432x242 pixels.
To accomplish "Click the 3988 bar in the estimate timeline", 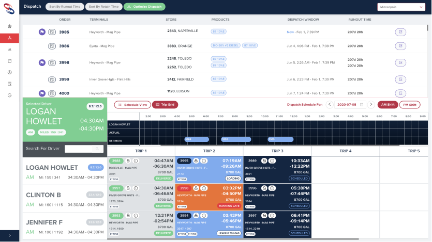I will coord(197,139).
